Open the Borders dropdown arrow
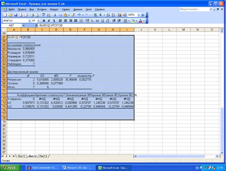226x171 pixels. pos(129,21)
